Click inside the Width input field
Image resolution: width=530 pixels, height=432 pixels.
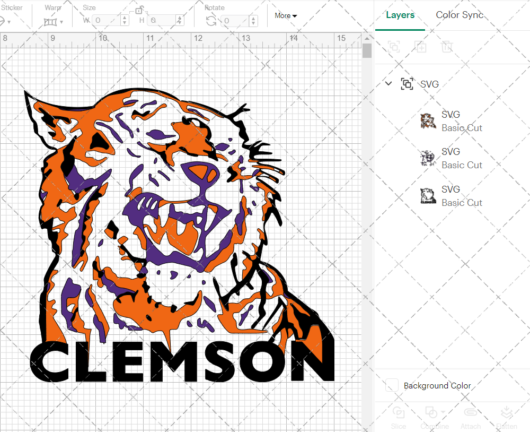[106, 20]
